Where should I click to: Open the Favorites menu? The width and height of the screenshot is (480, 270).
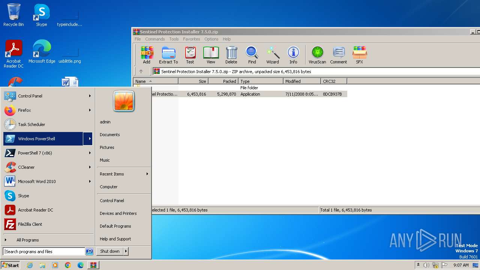[x=191, y=39]
